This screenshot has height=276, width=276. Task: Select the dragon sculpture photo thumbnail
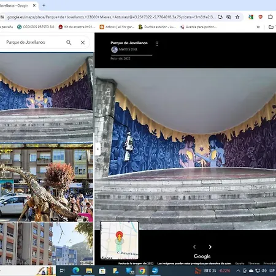(47, 183)
